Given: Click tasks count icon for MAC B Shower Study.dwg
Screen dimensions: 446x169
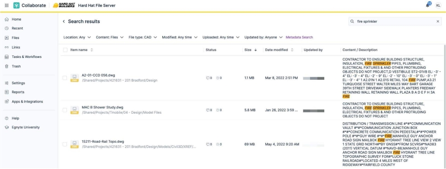Looking at the screenshot, I should (x=219, y=110).
